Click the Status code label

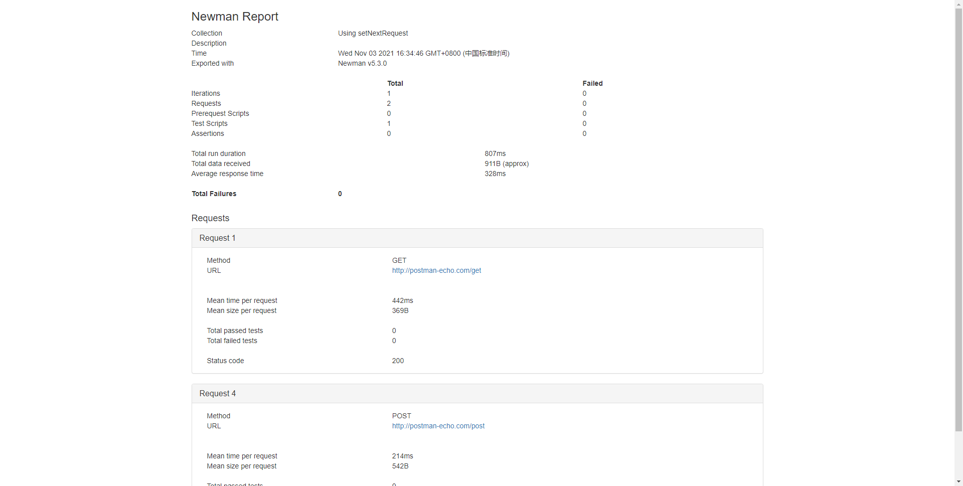[225, 361]
